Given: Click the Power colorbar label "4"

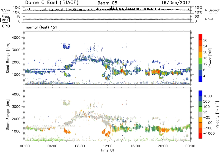Looking at the screenshot, I should point(204,76).
